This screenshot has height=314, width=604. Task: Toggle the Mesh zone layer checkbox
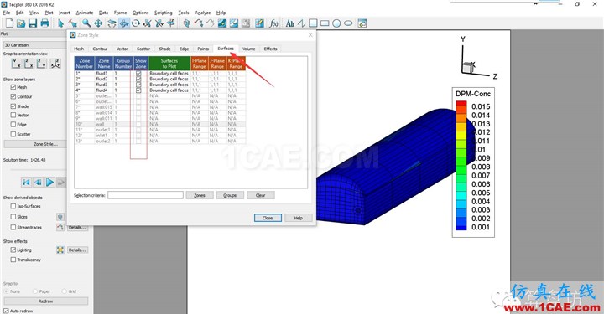pos(13,87)
